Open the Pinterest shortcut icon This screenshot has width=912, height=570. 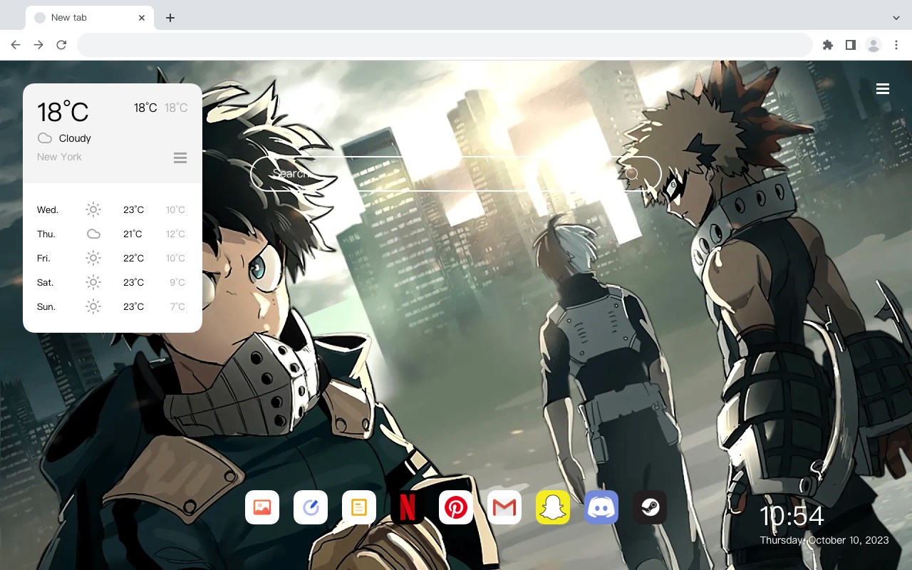(456, 507)
